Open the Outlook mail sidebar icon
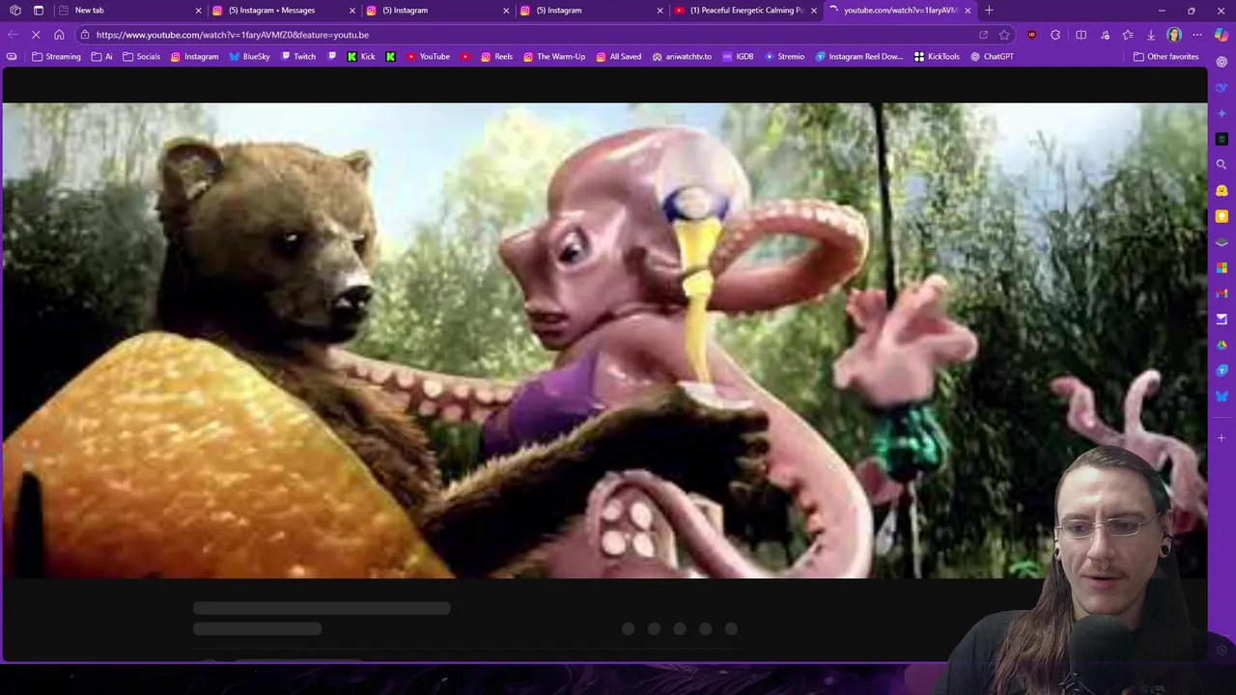The width and height of the screenshot is (1236, 695). click(1222, 319)
